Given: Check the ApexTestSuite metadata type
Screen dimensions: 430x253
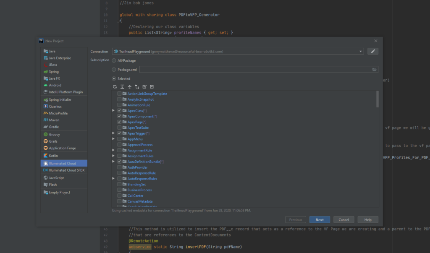Looking at the screenshot, I should point(119,128).
